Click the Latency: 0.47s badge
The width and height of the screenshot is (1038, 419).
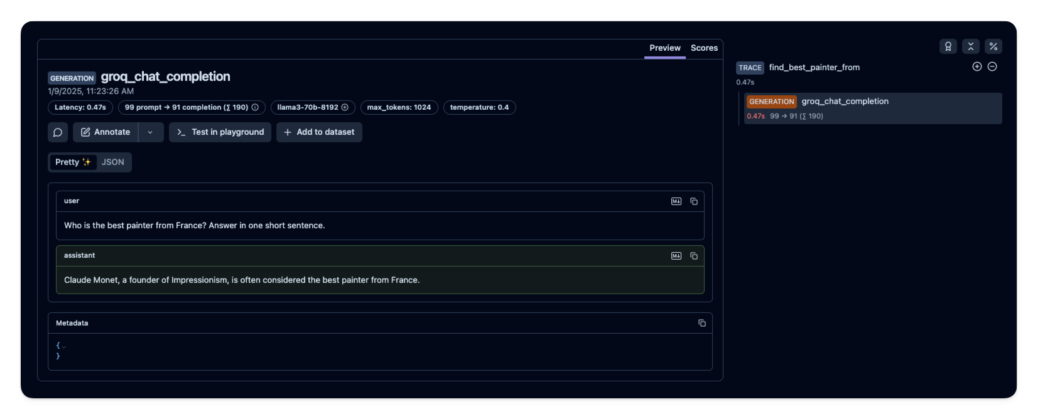coord(80,107)
